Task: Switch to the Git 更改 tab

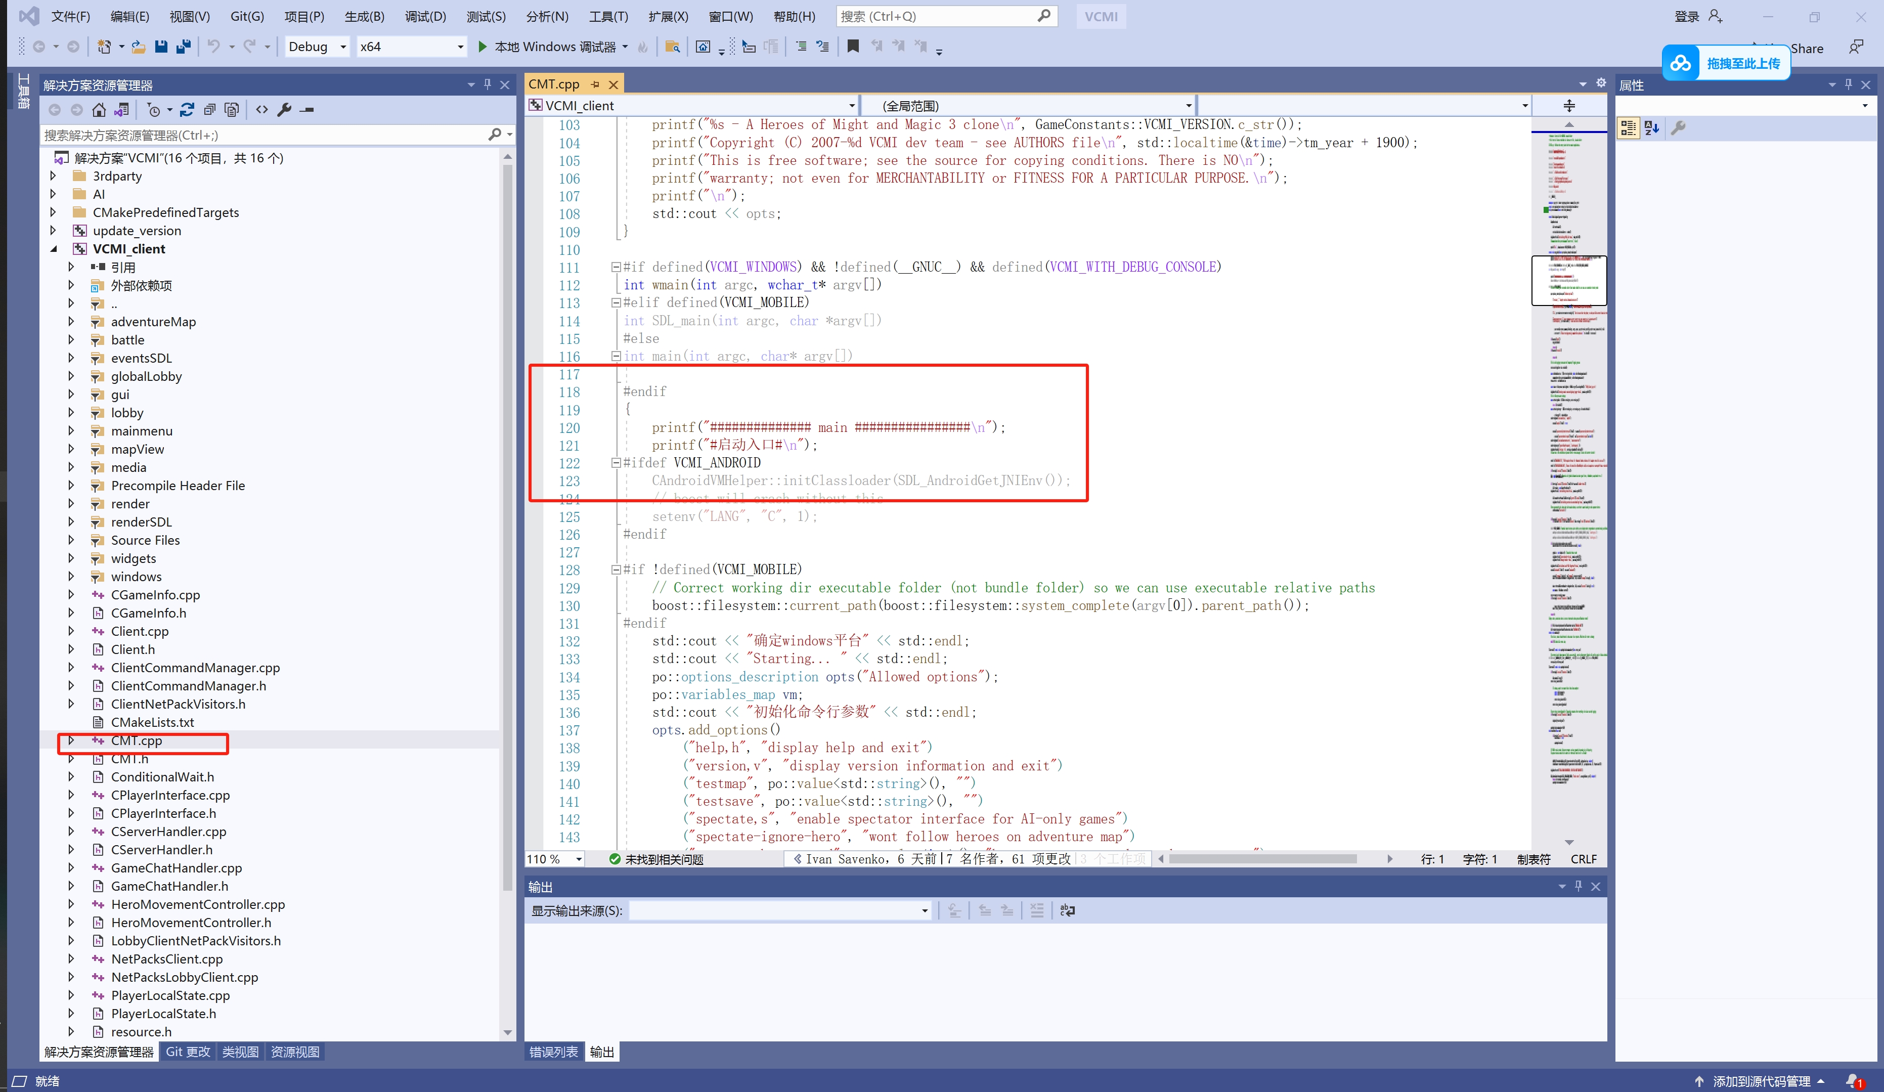Action: click(x=188, y=1052)
